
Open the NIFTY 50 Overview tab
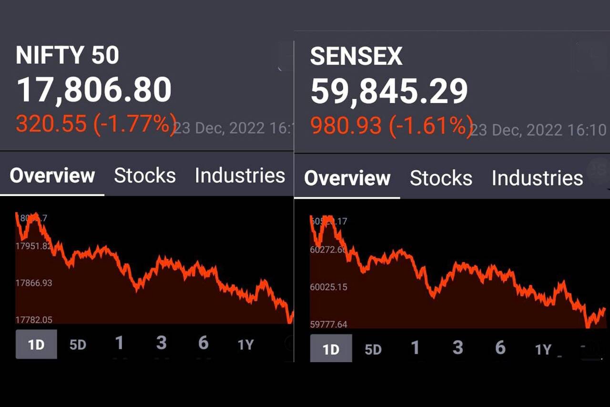pyautogui.click(x=52, y=176)
